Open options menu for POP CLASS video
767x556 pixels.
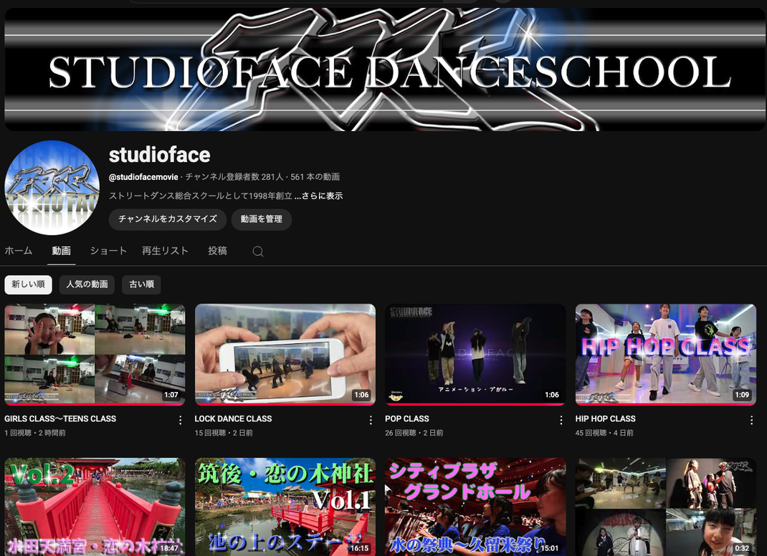561,420
